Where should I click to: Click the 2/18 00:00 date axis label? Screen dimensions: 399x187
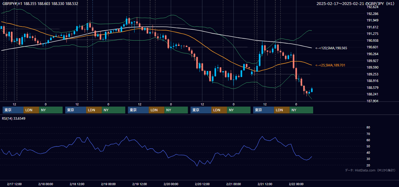(46, 184)
